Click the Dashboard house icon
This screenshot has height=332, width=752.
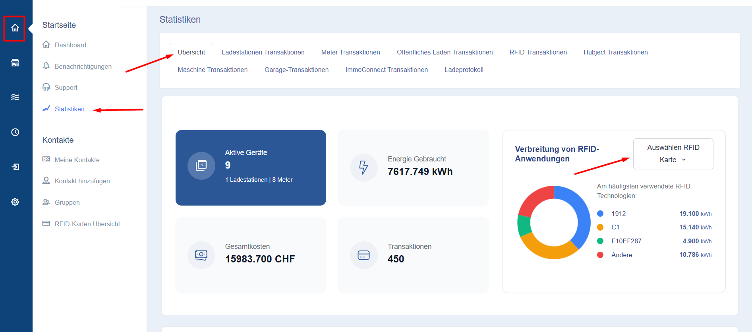pyautogui.click(x=46, y=45)
